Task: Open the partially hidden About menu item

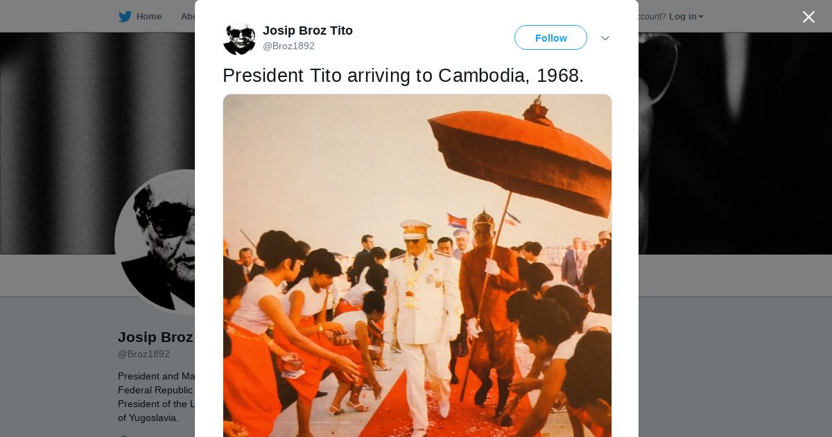Action: pyautogui.click(x=187, y=16)
